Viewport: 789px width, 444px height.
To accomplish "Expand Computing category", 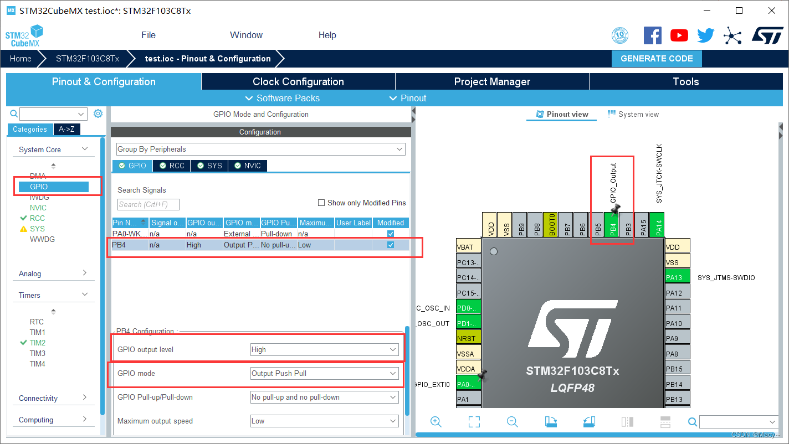I will 53,420.
